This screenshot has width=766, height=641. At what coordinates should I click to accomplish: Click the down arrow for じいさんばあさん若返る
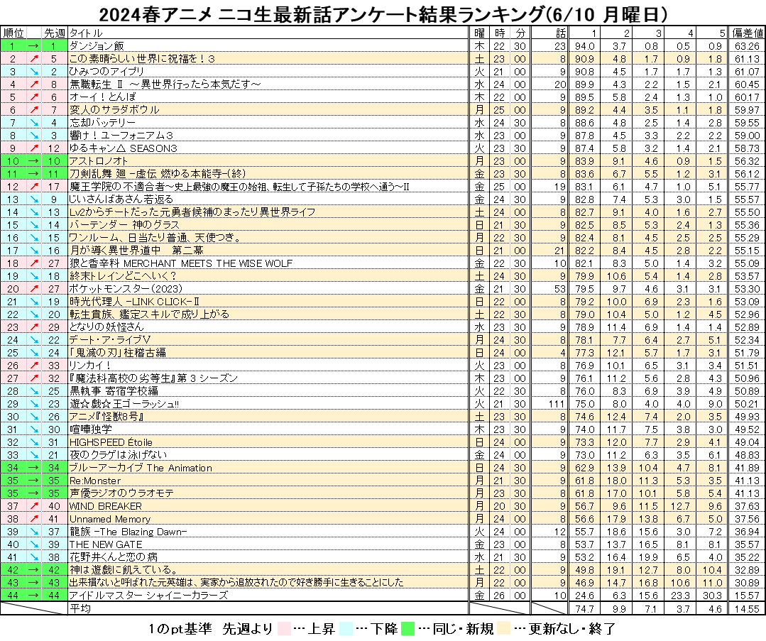(33, 199)
